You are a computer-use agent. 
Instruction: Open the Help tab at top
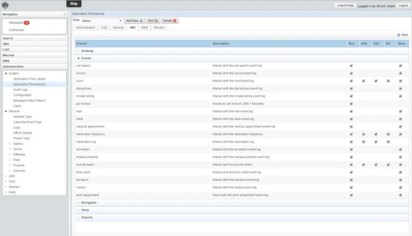74,4
